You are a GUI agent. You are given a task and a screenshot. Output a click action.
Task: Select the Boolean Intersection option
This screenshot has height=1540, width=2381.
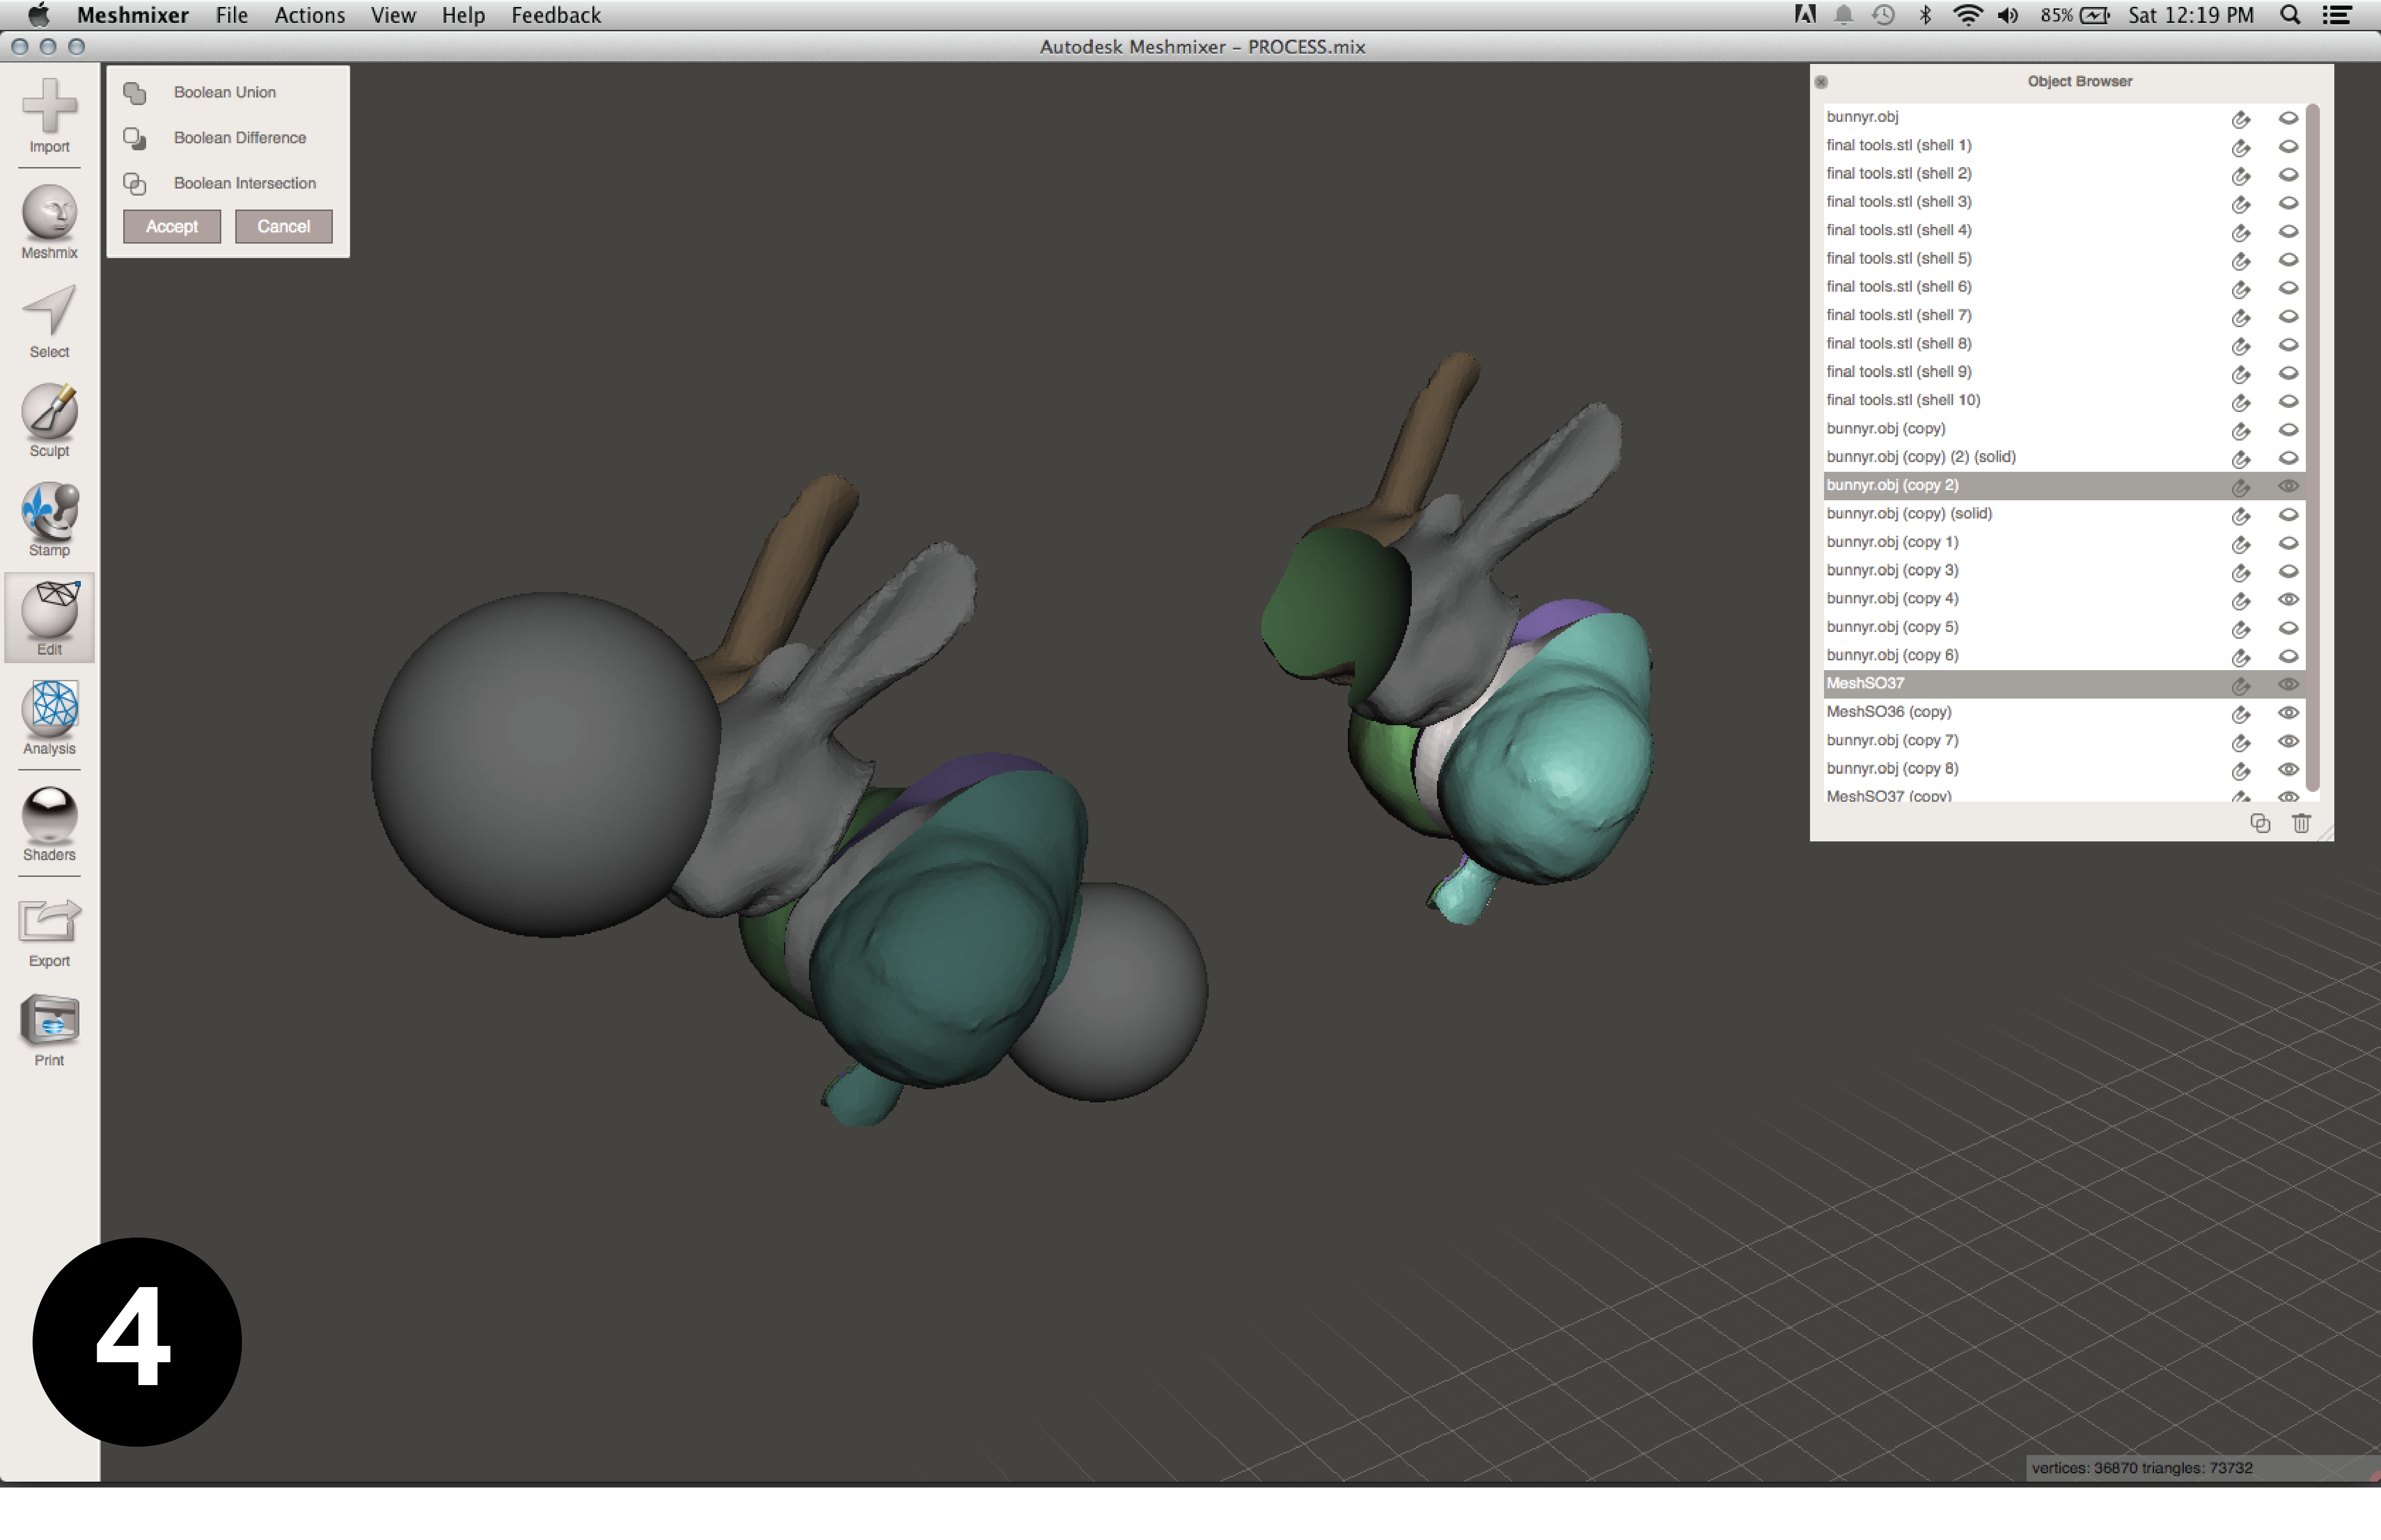(244, 183)
